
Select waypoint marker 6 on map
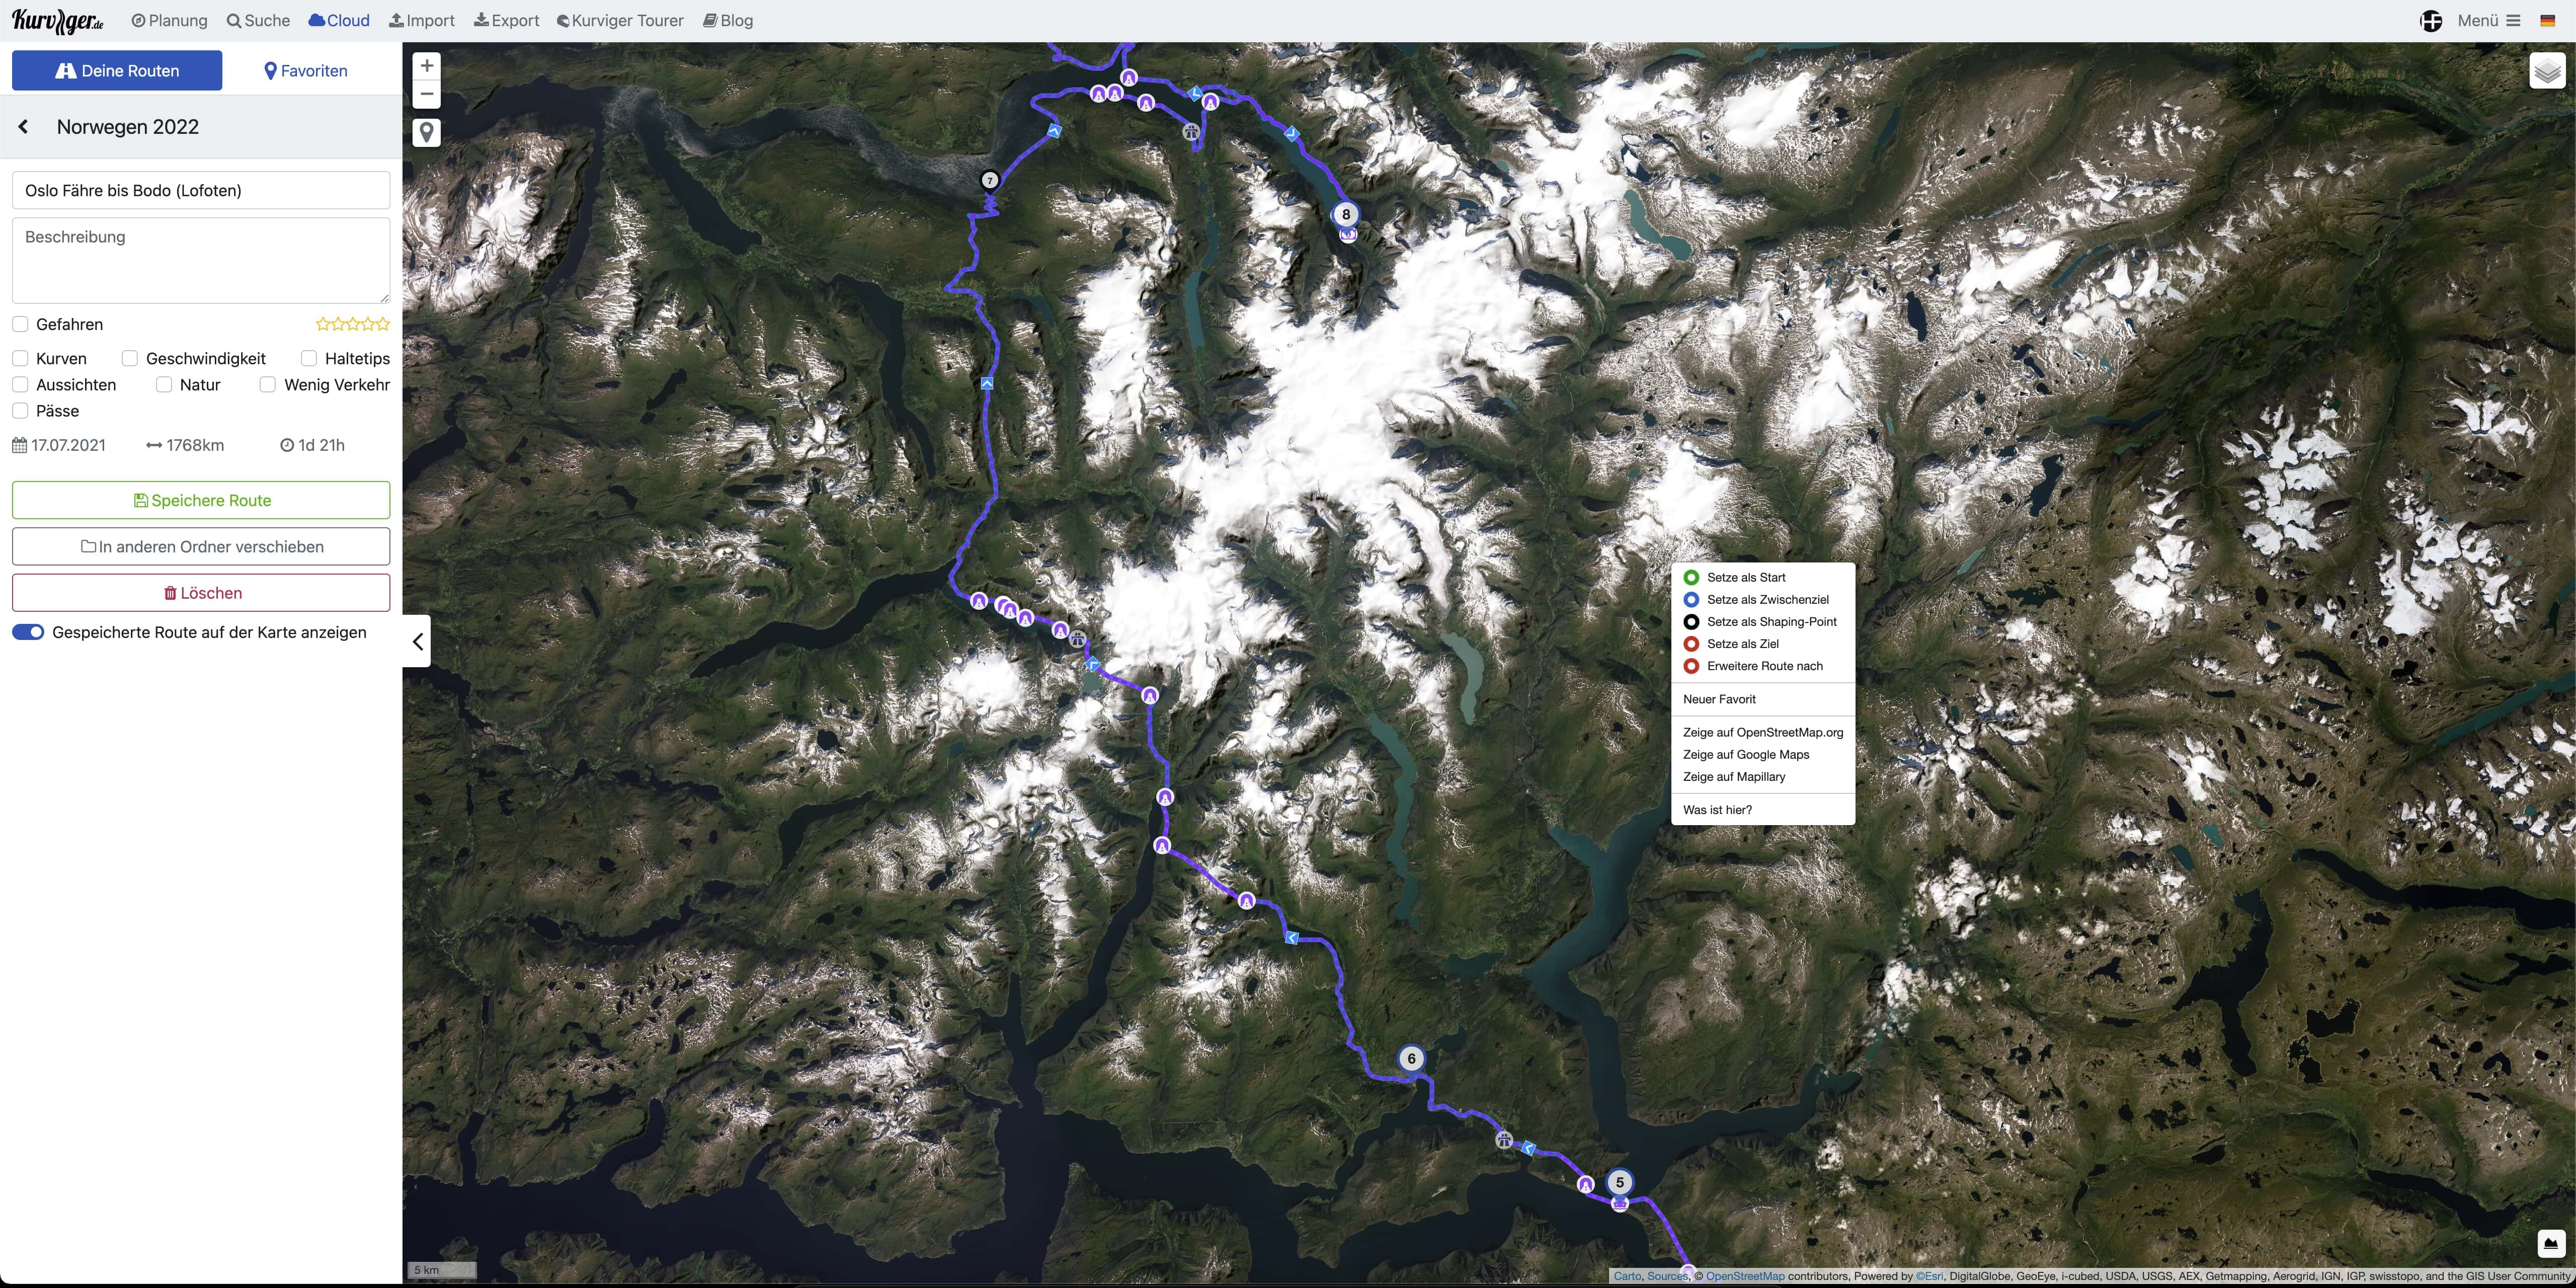coord(1411,1058)
